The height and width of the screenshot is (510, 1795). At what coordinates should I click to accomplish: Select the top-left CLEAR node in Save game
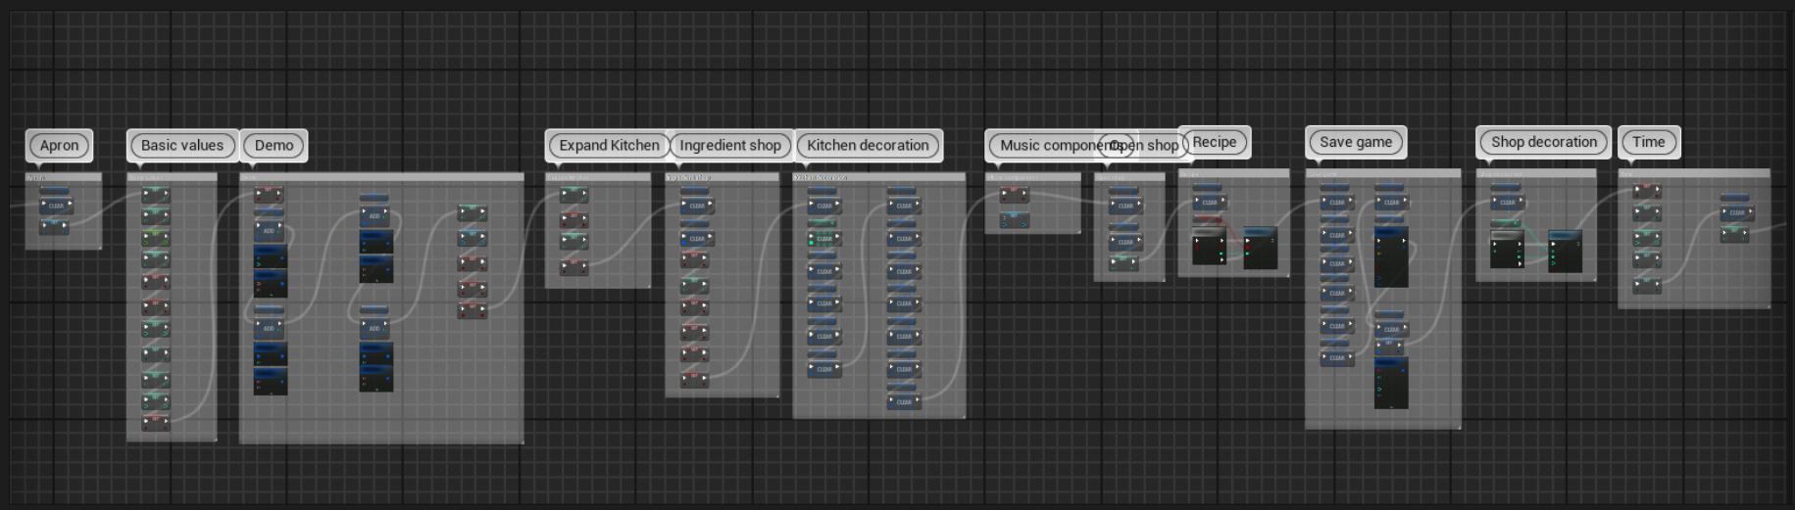(x=1336, y=203)
